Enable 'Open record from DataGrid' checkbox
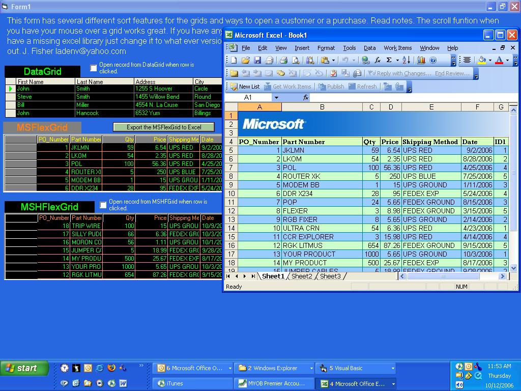Screen dimensions: 521x391 pos(94,68)
